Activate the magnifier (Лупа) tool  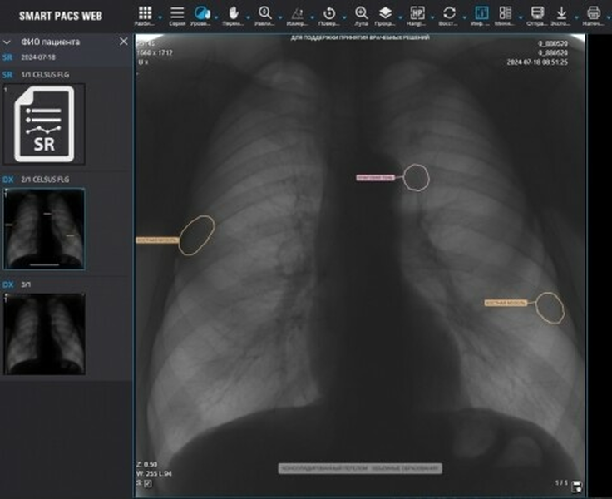click(x=361, y=13)
